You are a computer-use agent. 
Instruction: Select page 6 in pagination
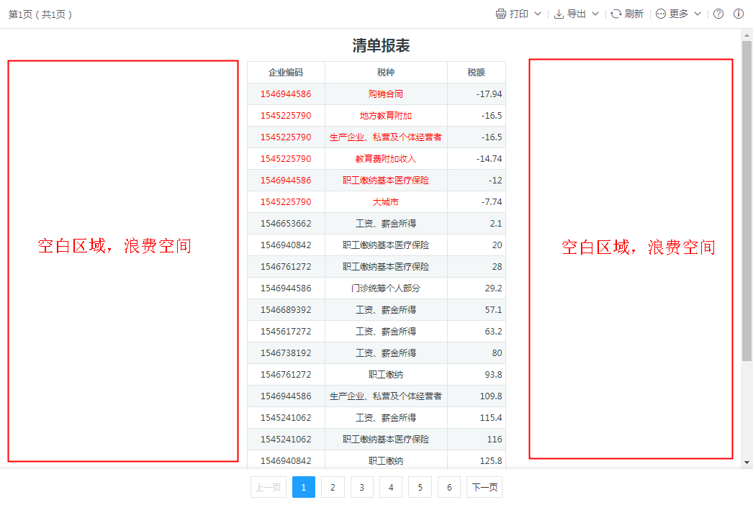(x=449, y=488)
